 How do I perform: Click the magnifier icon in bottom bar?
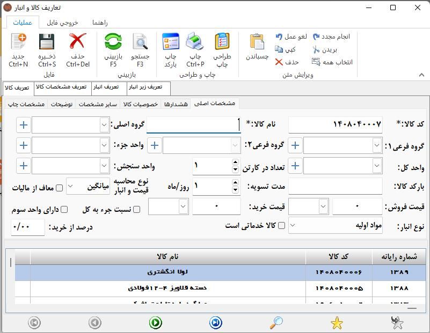pyautogui.click(x=276, y=323)
